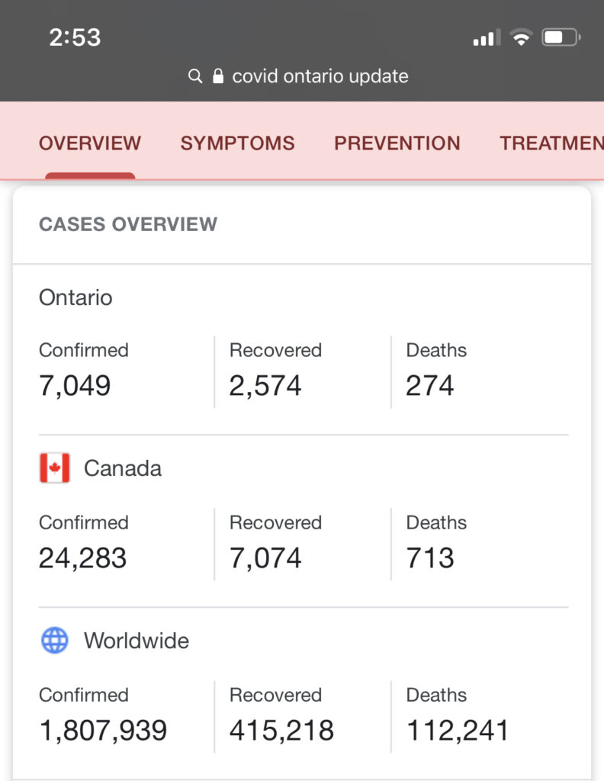Viewport: 604px width, 781px height.
Task: Click the Worldwide confirmed count
Action: tap(102, 730)
